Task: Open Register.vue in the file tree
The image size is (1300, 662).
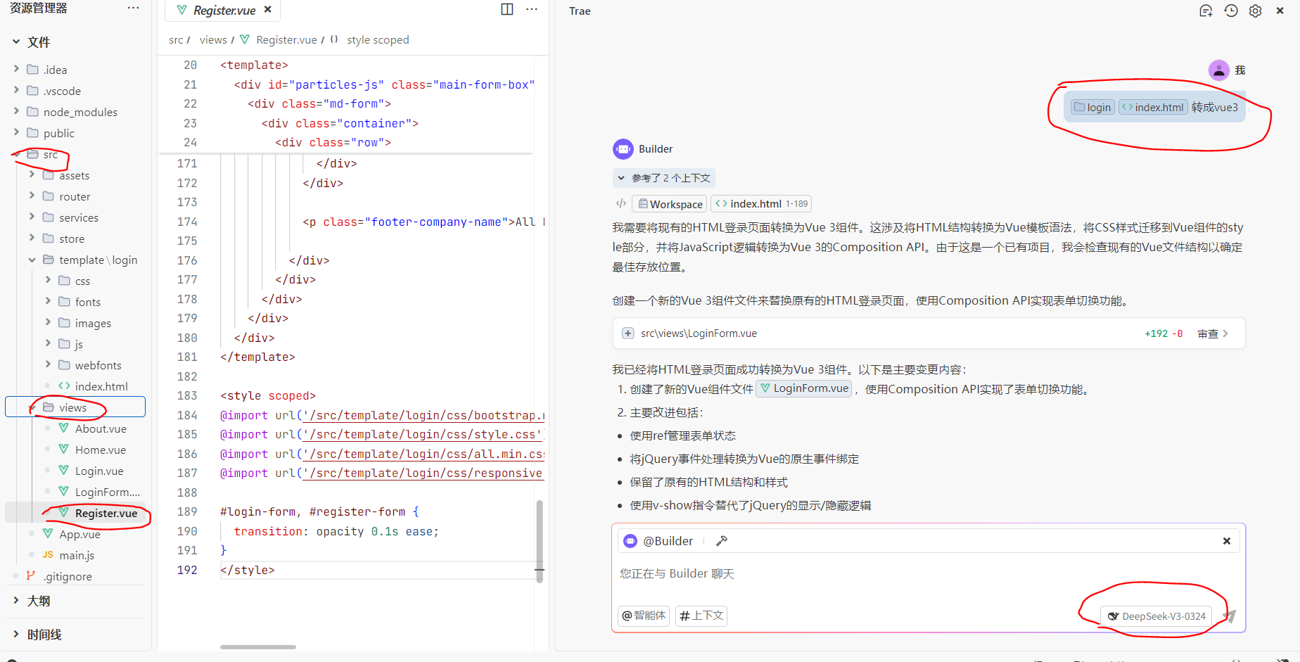Action: click(106, 513)
